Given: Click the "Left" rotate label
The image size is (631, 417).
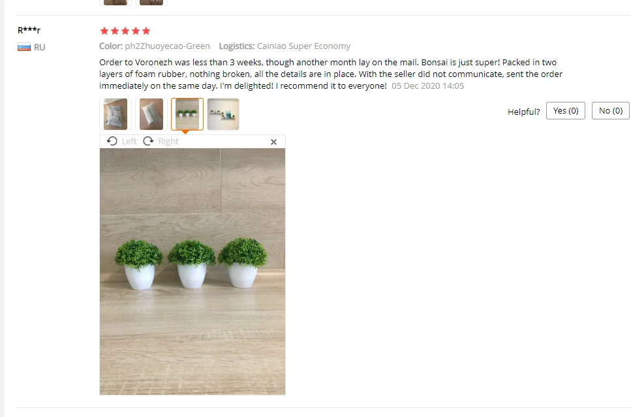Looking at the screenshot, I should 129,141.
